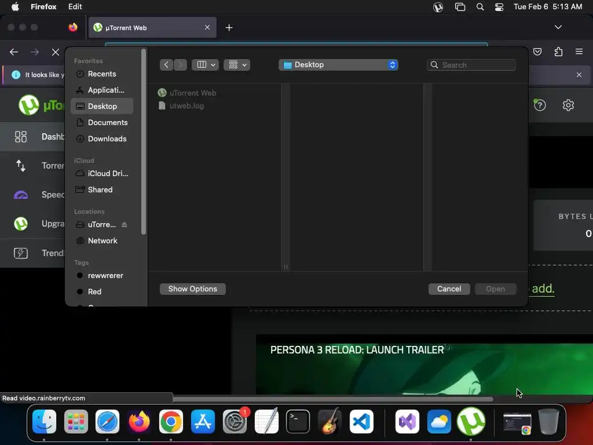Open a new Firefox tab

[229, 27]
